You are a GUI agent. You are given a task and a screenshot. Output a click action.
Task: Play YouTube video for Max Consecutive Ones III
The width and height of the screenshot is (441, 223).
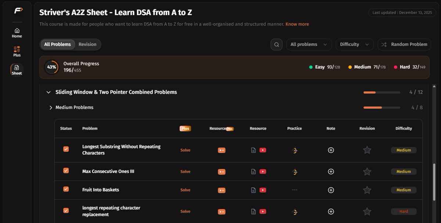point(263,171)
